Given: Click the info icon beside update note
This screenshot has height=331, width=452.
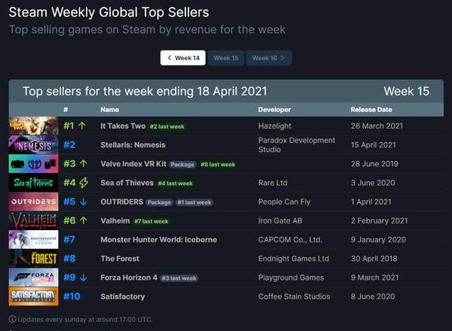Looking at the screenshot, I should (12, 319).
